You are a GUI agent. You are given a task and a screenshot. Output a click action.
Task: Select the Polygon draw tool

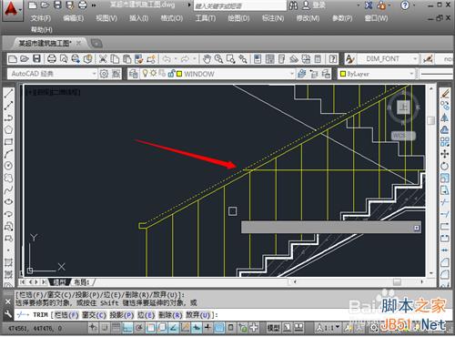tap(8, 130)
